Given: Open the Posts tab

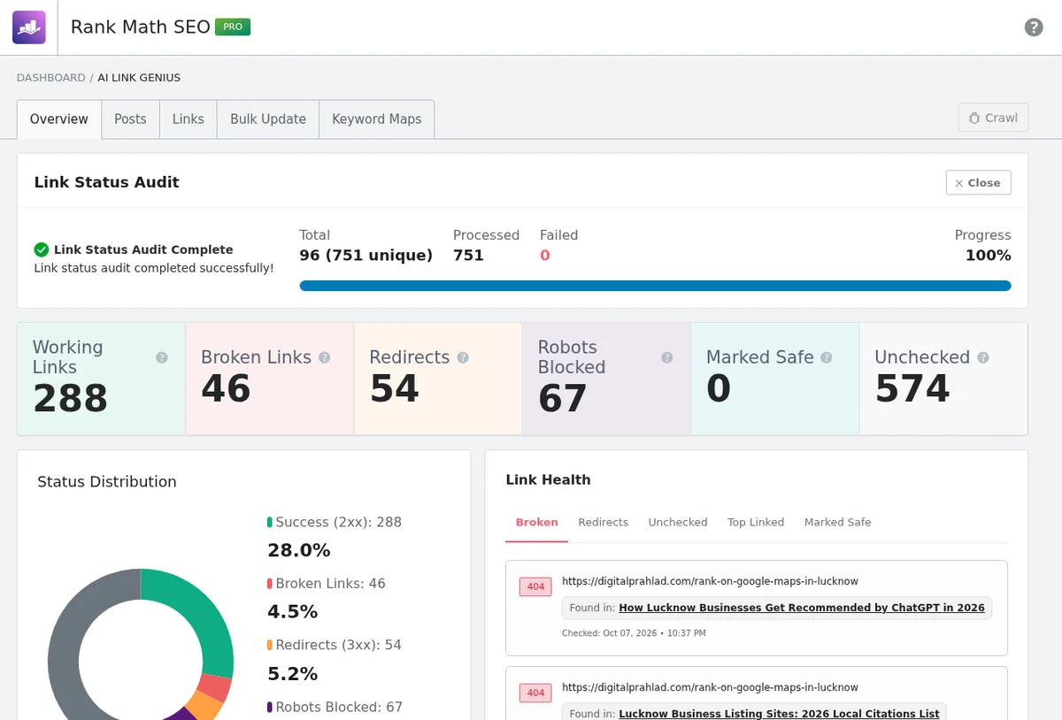Looking at the screenshot, I should click(x=130, y=119).
